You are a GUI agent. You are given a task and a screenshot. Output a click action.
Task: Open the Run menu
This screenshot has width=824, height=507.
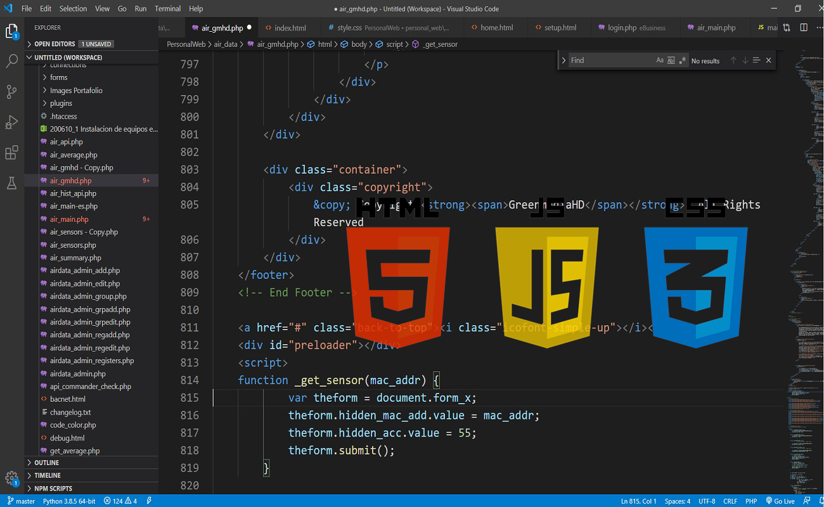tap(141, 9)
